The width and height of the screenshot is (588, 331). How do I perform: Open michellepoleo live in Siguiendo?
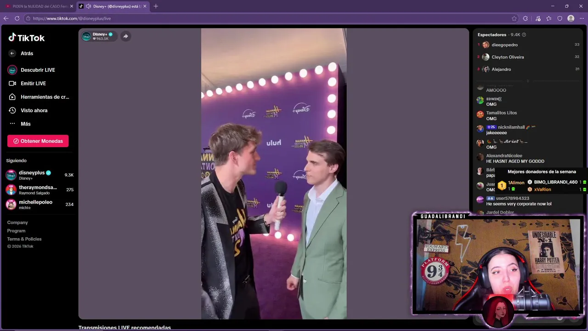coord(39,204)
